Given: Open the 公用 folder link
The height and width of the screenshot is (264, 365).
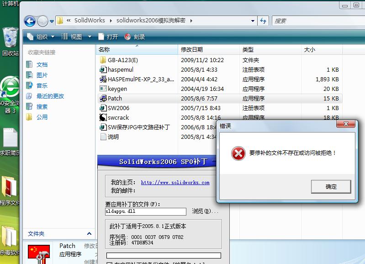Looking at the screenshot, I should coord(42,117).
